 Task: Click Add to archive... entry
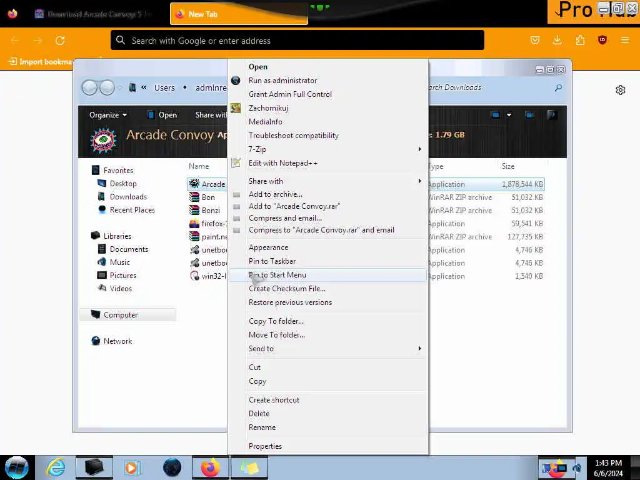point(276,194)
